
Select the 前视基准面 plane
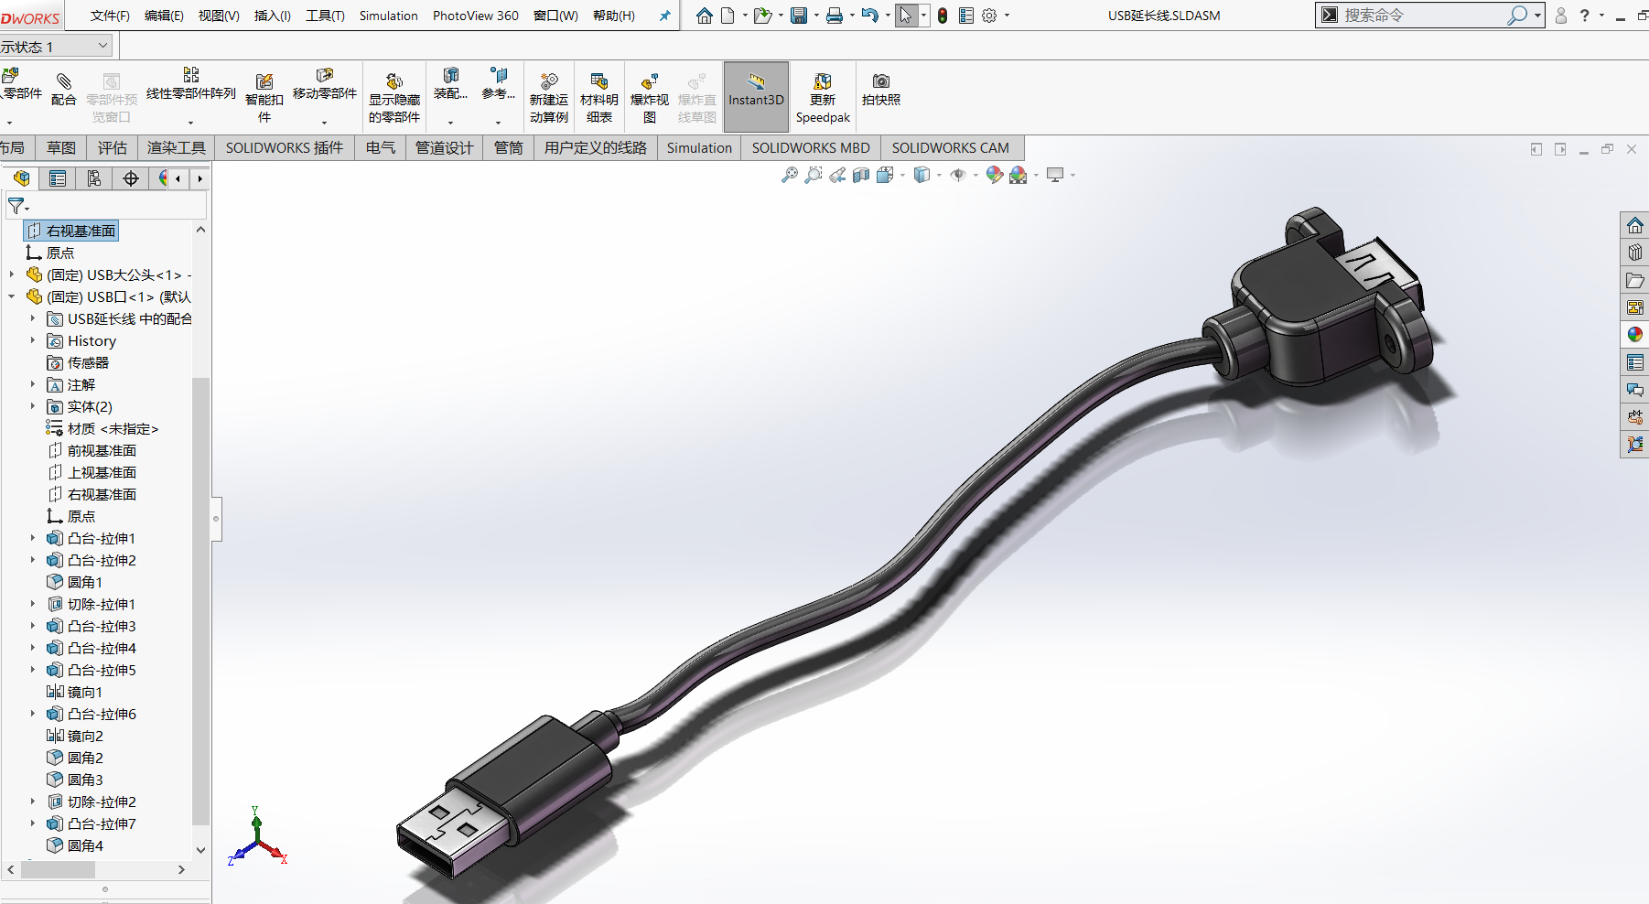pos(92,450)
